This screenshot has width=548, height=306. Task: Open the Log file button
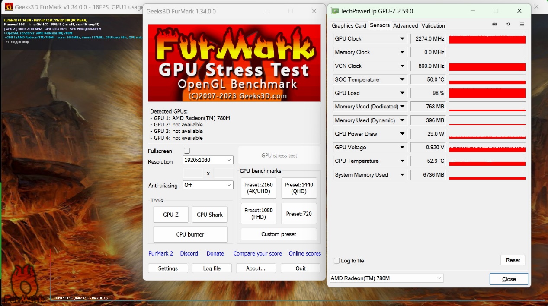(x=212, y=268)
